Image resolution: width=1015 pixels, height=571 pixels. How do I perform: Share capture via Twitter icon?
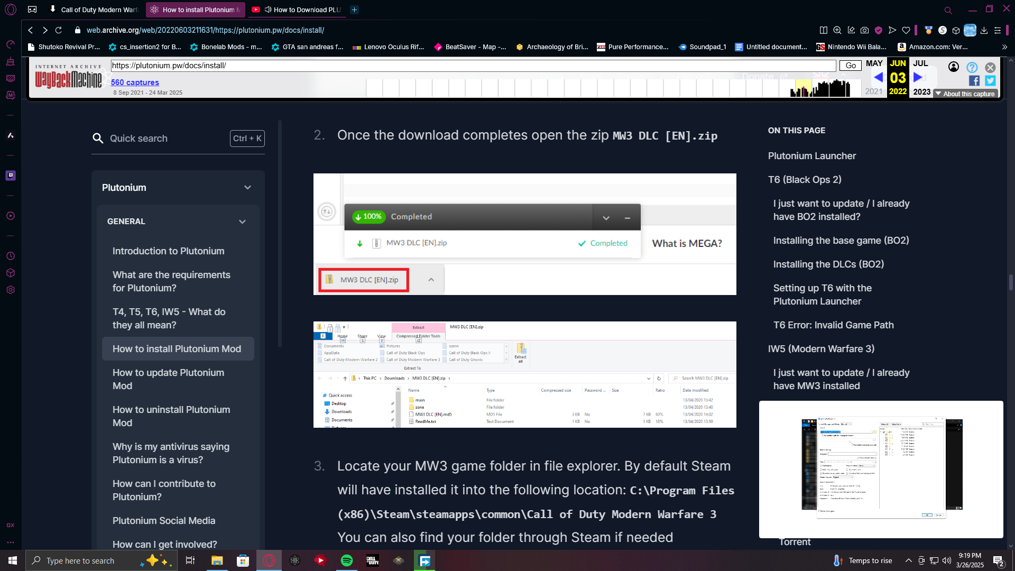click(x=990, y=80)
